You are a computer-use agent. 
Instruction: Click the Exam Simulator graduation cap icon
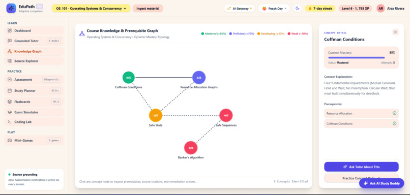click(10, 112)
